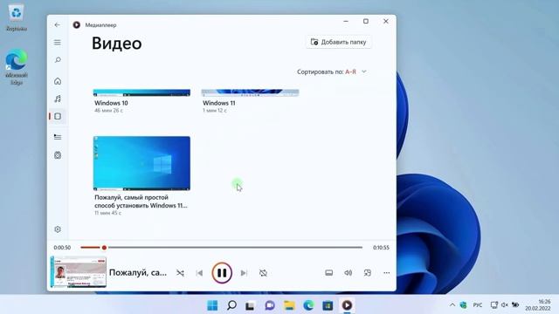The width and height of the screenshot is (559, 314).
Task: Click the Media Player app logo in title bar
Action: coord(76,25)
